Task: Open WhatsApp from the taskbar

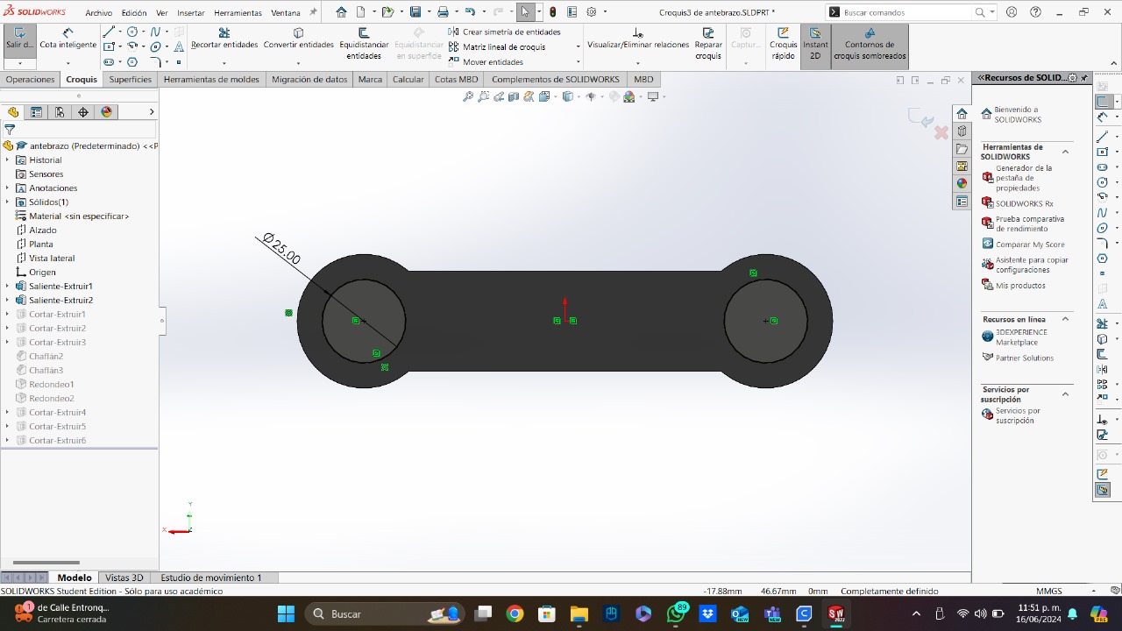Action: pos(676,613)
